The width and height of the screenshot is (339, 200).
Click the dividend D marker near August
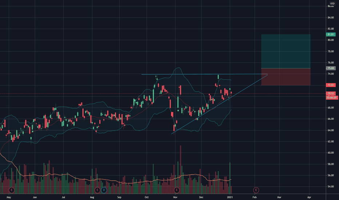[104, 190]
